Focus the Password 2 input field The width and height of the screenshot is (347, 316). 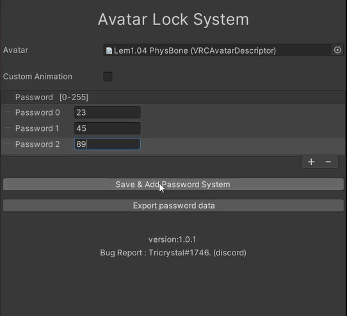(x=107, y=144)
